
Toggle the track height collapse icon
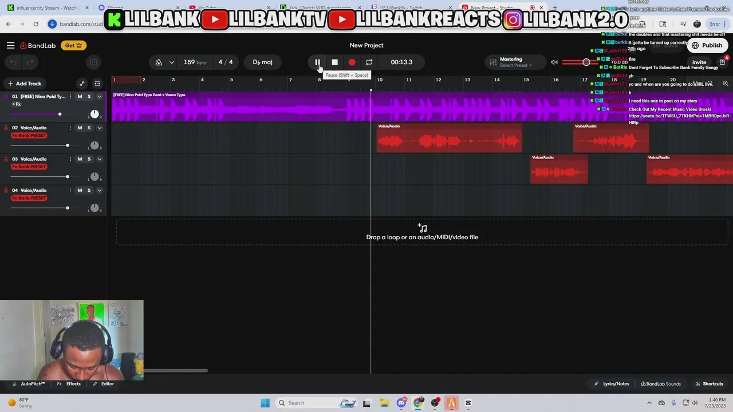[97, 84]
